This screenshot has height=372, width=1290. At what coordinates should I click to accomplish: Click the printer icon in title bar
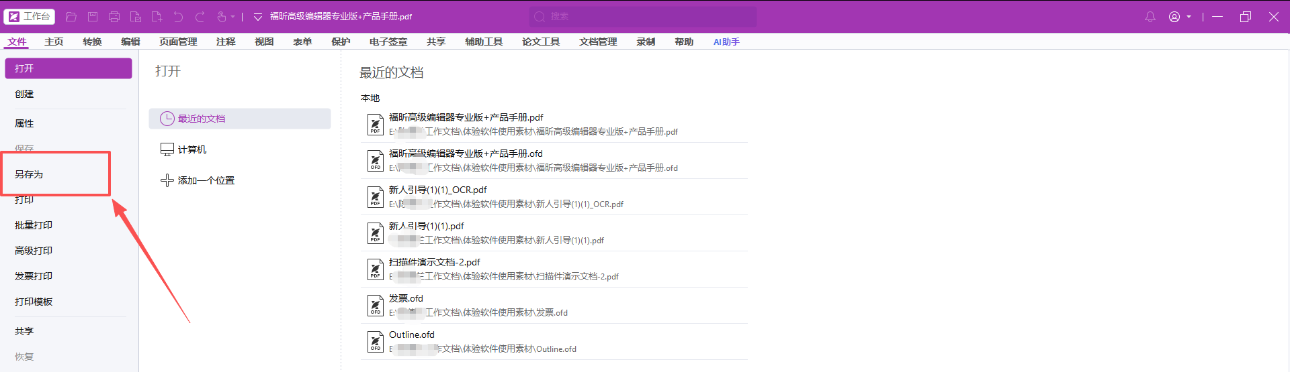(x=114, y=17)
